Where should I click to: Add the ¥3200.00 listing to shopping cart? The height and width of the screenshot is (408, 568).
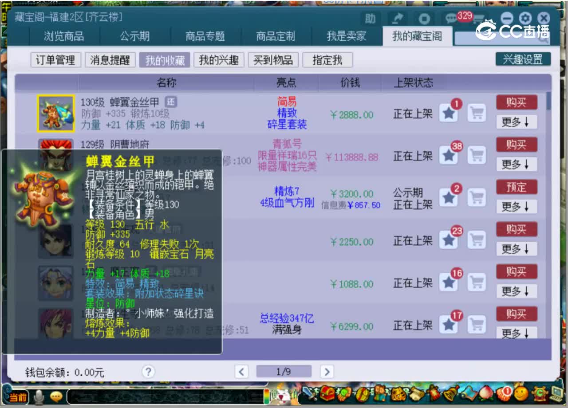tap(477, 197)
